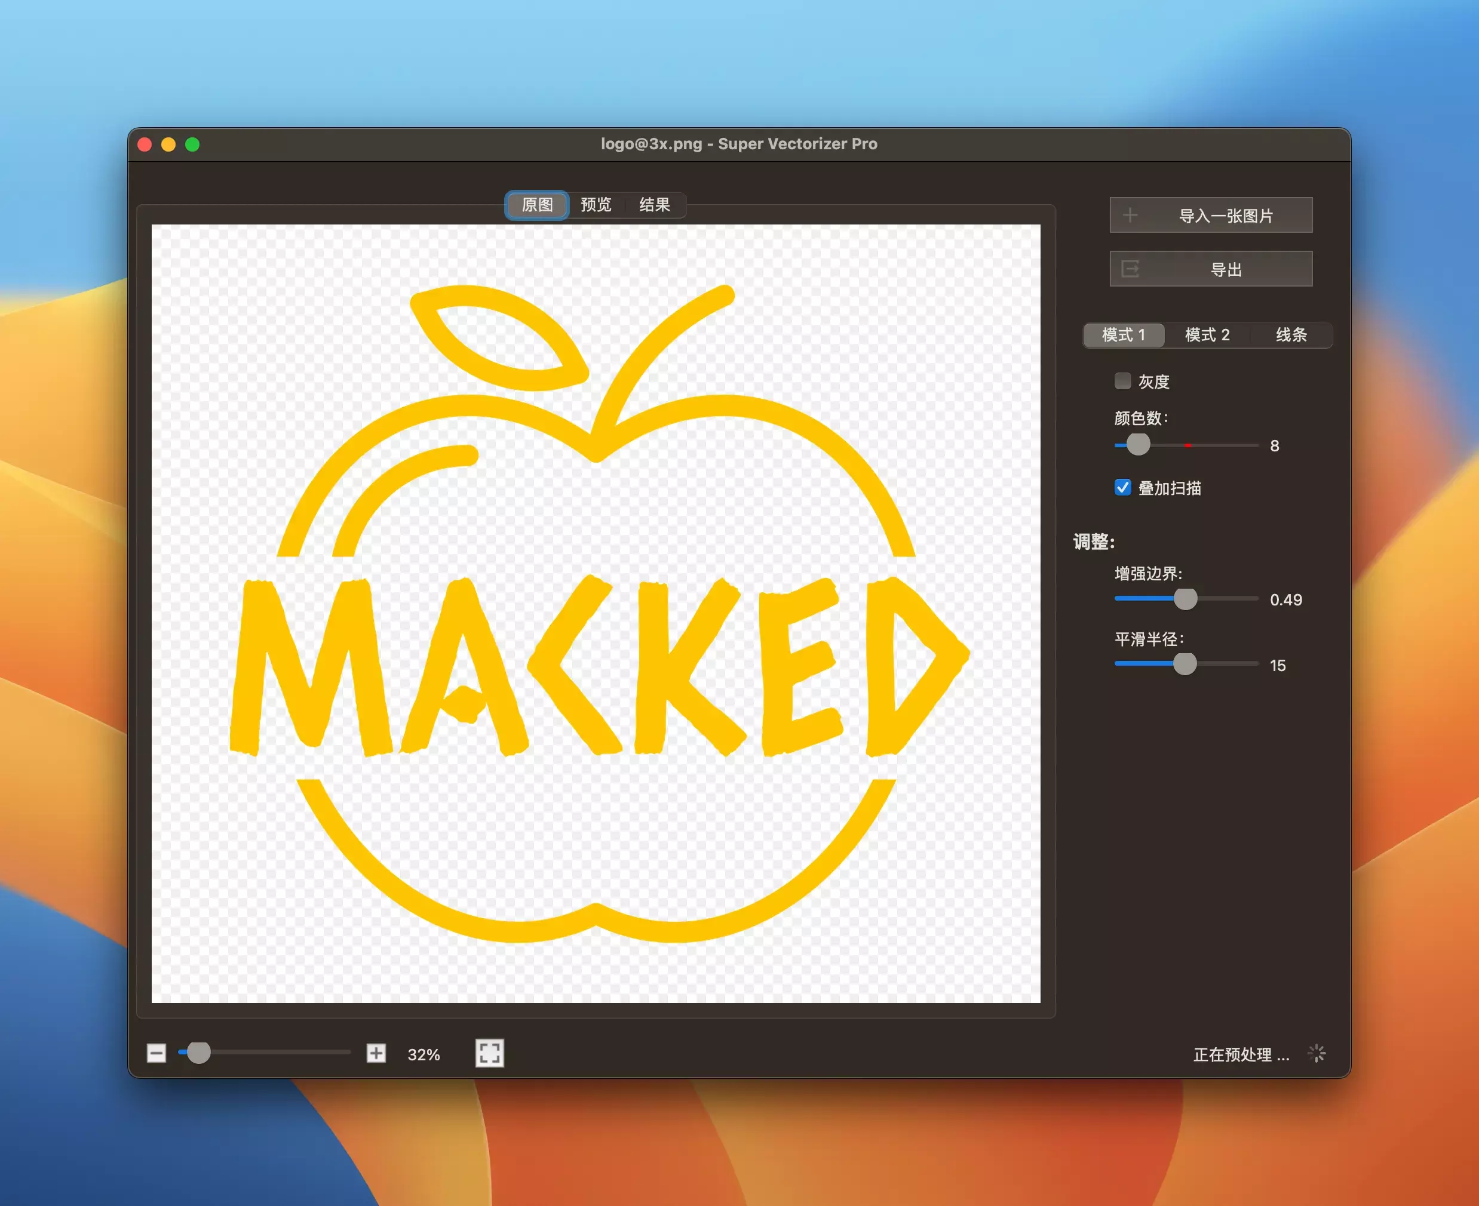Choose 模式 2 mode
Viewport: 1479px width, 1206px height.
click(x=1207, y=335)
